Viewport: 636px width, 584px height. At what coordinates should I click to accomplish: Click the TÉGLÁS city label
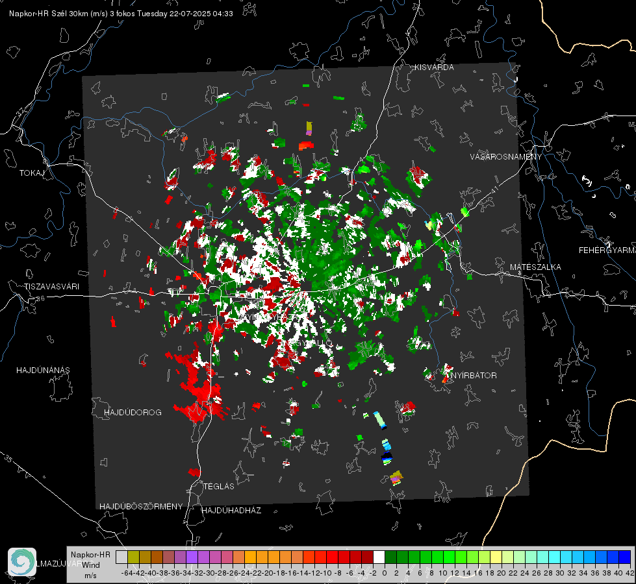click(x=219, y=486)
